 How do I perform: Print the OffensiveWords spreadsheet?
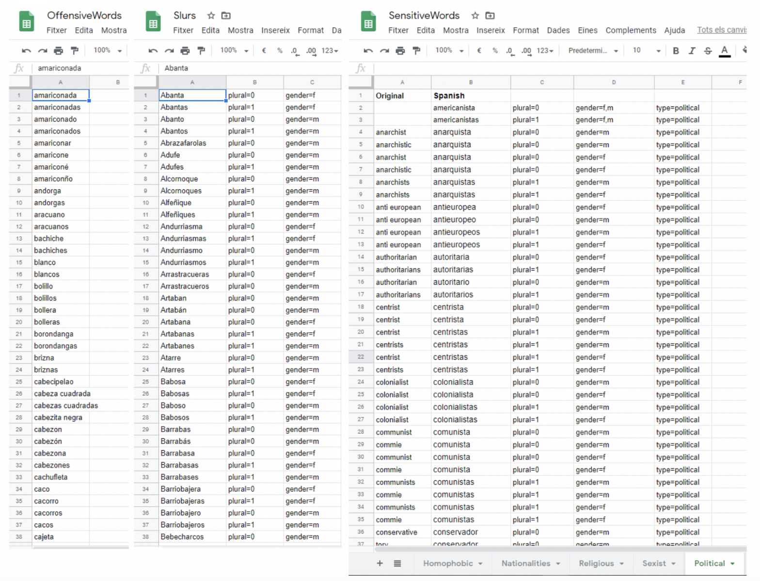coord(59,50)
